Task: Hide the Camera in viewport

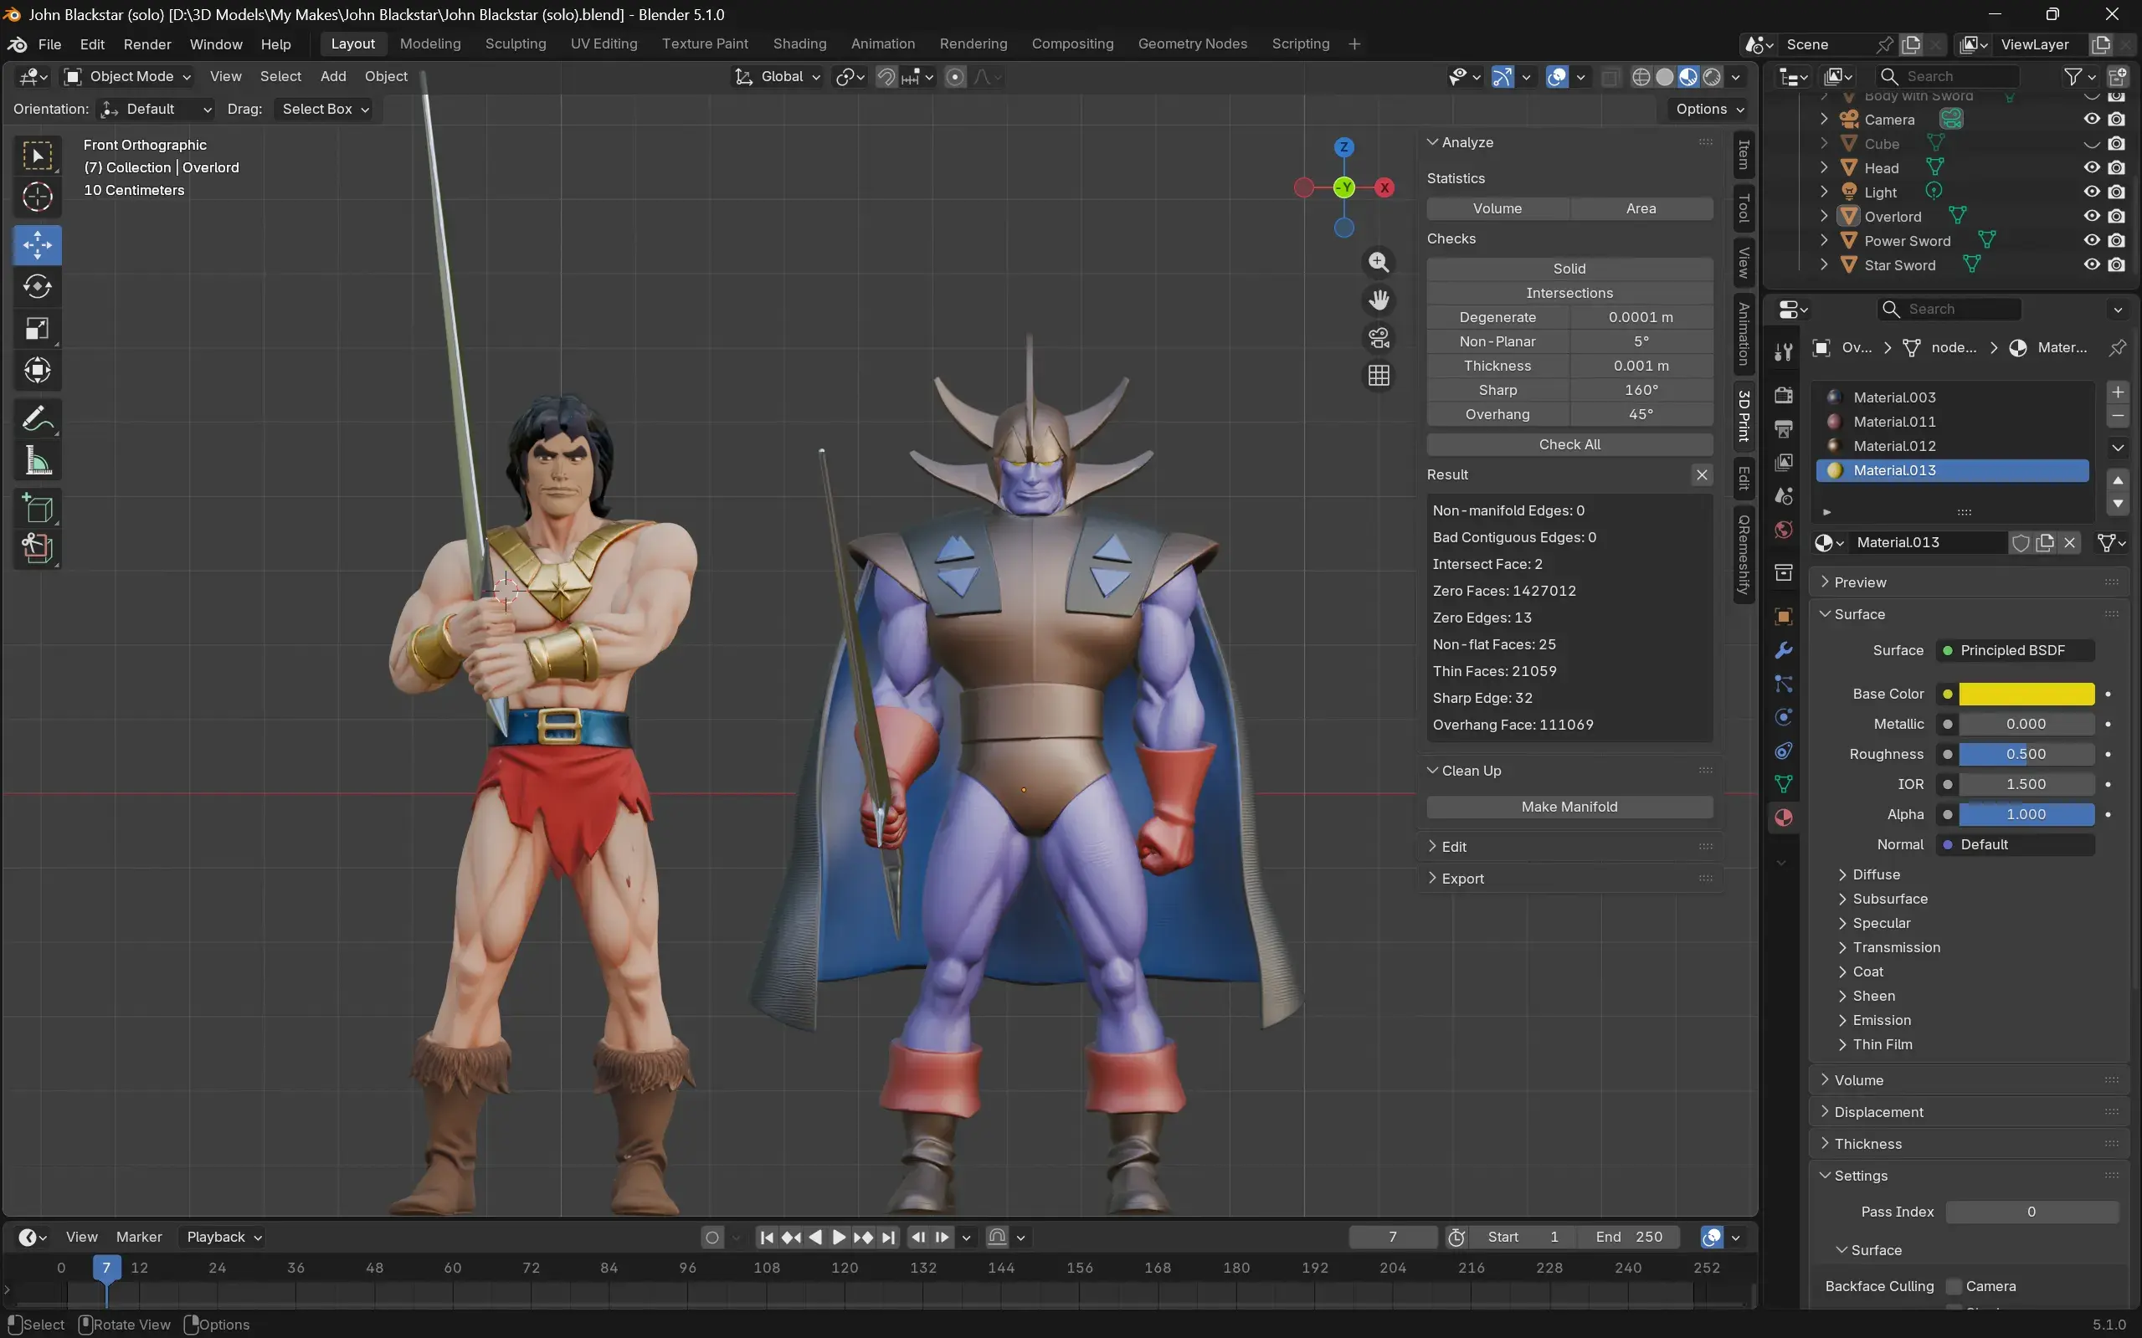Action: 2092,120
